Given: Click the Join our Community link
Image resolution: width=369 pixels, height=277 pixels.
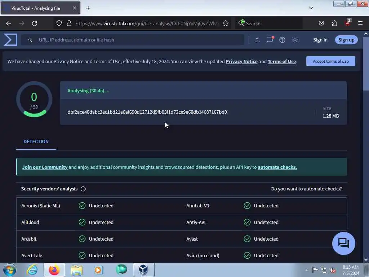Looking at the screenshot, I should pos(45,167).
